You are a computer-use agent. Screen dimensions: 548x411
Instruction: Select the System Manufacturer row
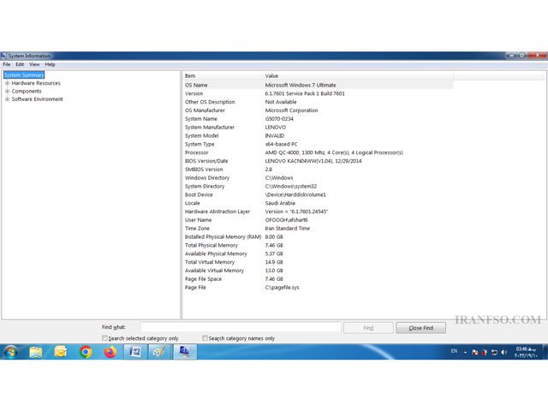[318, 128]
